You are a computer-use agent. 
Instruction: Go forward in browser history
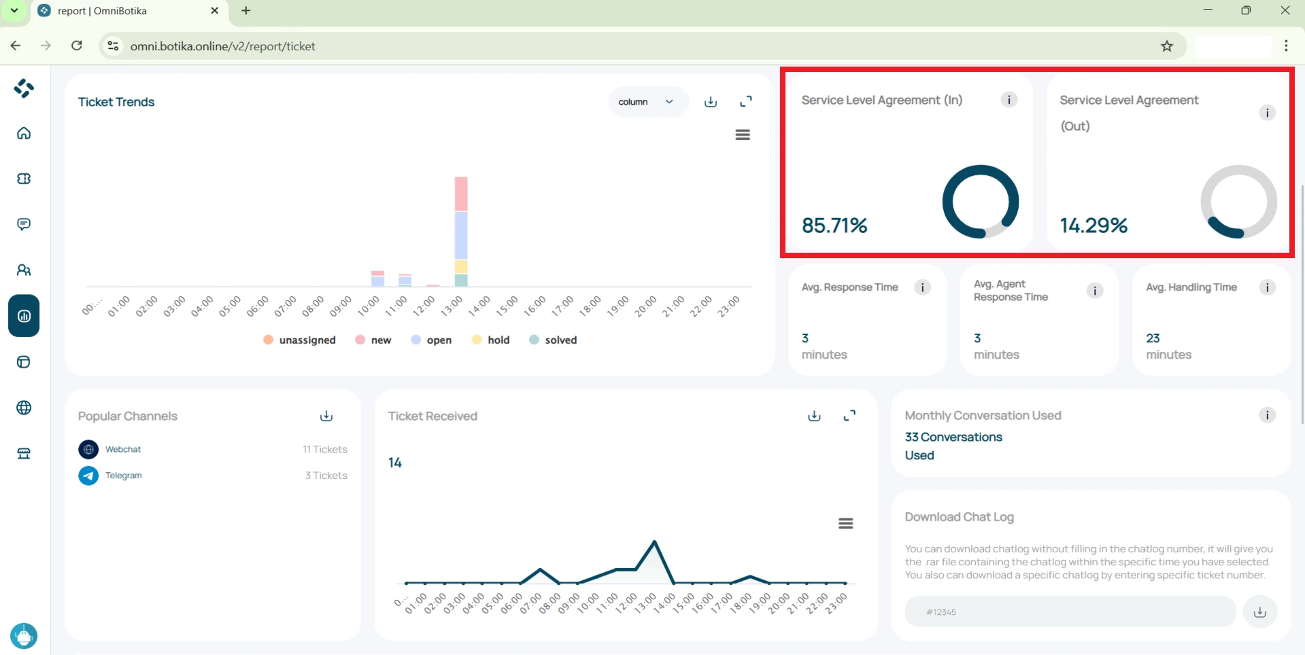tap(46, 46)
